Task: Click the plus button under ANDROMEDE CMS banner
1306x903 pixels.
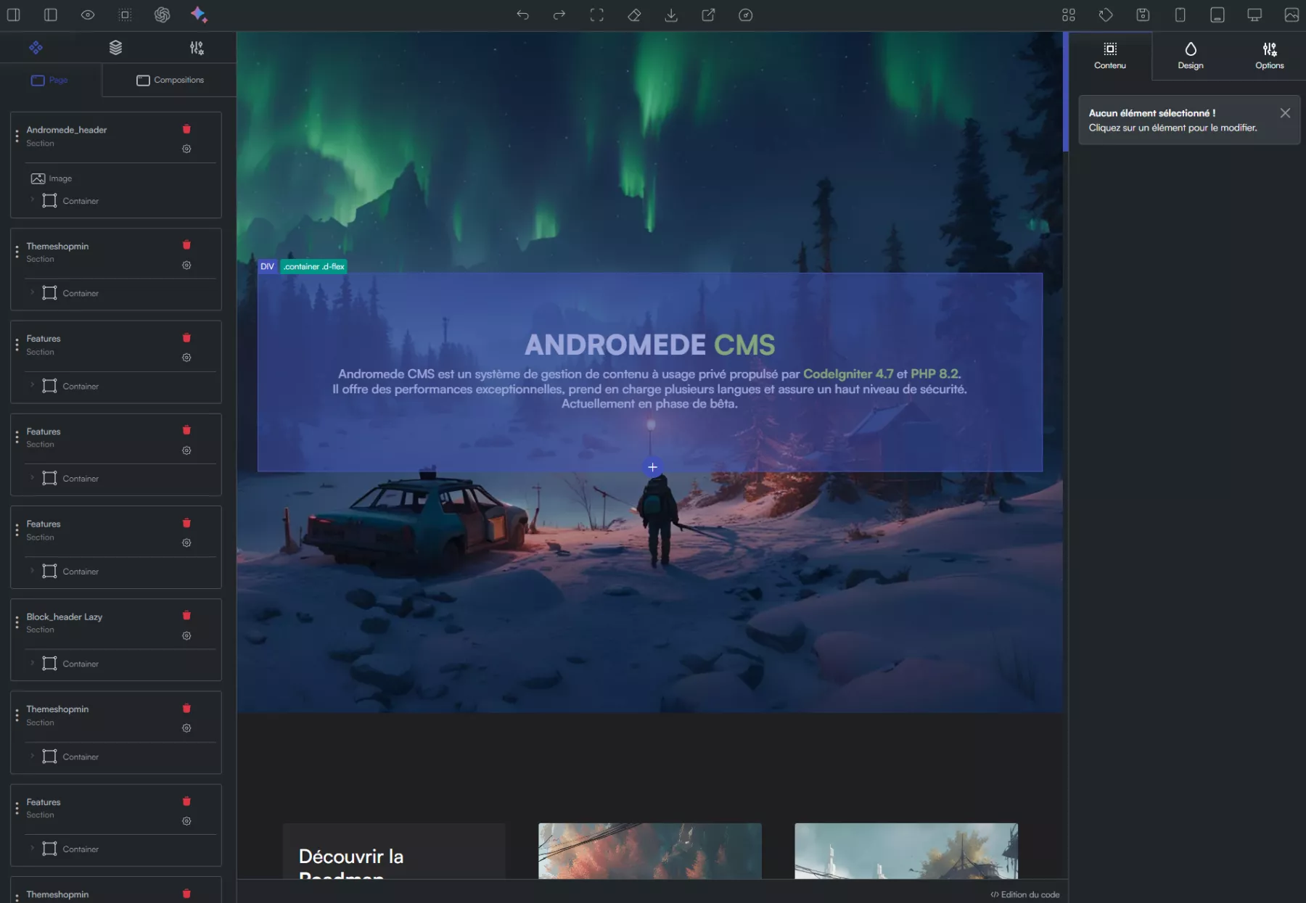Action: pyautogui.click(x=652, y=467)
